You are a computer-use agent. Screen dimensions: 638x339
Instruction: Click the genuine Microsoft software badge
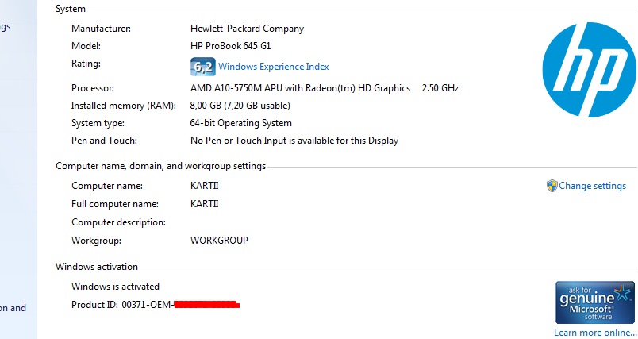tap(595, 302)
